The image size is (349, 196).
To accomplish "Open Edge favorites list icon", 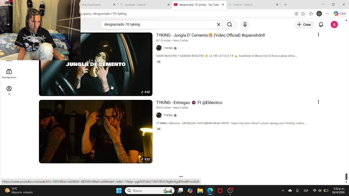I will [x=311, y=14].
